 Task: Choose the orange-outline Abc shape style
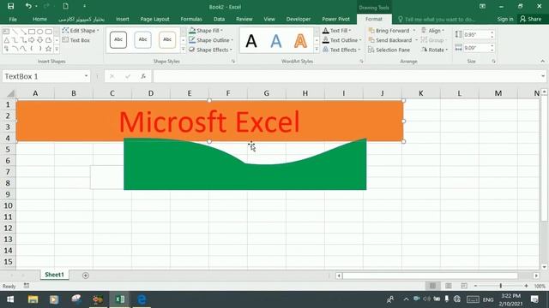click(167, 40)
